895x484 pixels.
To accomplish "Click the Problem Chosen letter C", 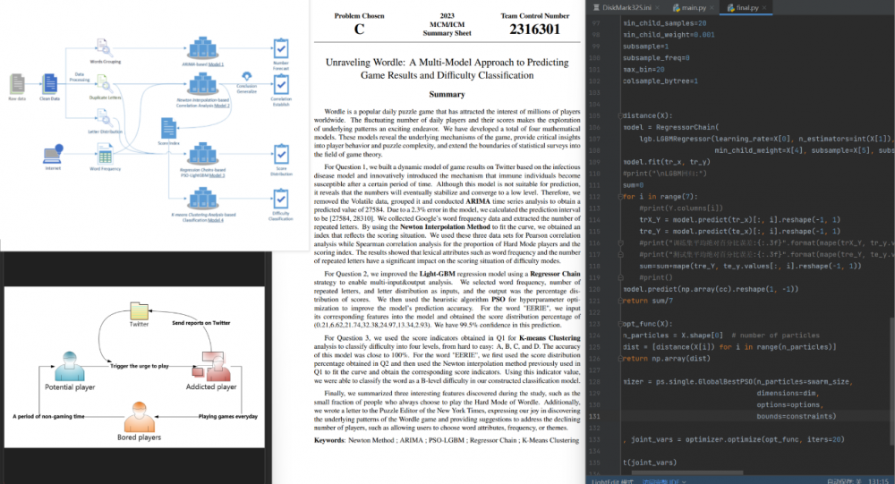I will coord(359,30).
